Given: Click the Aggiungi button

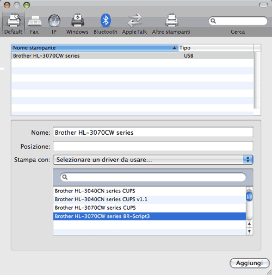Looking at the screenshot, I should pyautogui.click(x=250, y=263).
